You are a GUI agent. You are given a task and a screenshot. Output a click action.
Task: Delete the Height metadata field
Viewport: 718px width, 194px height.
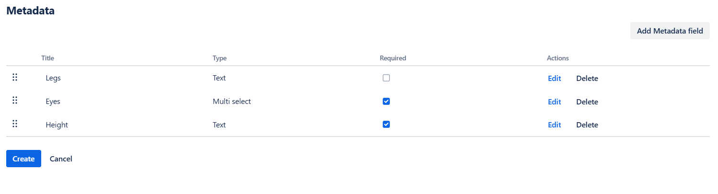click(587, 125)
